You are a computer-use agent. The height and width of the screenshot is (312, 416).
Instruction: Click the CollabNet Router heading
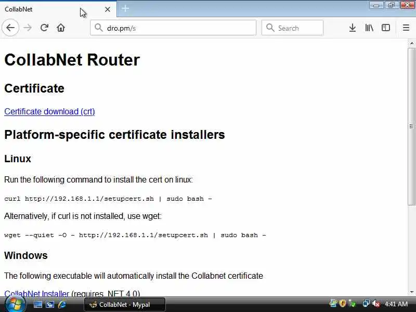[x=72, y=60]
